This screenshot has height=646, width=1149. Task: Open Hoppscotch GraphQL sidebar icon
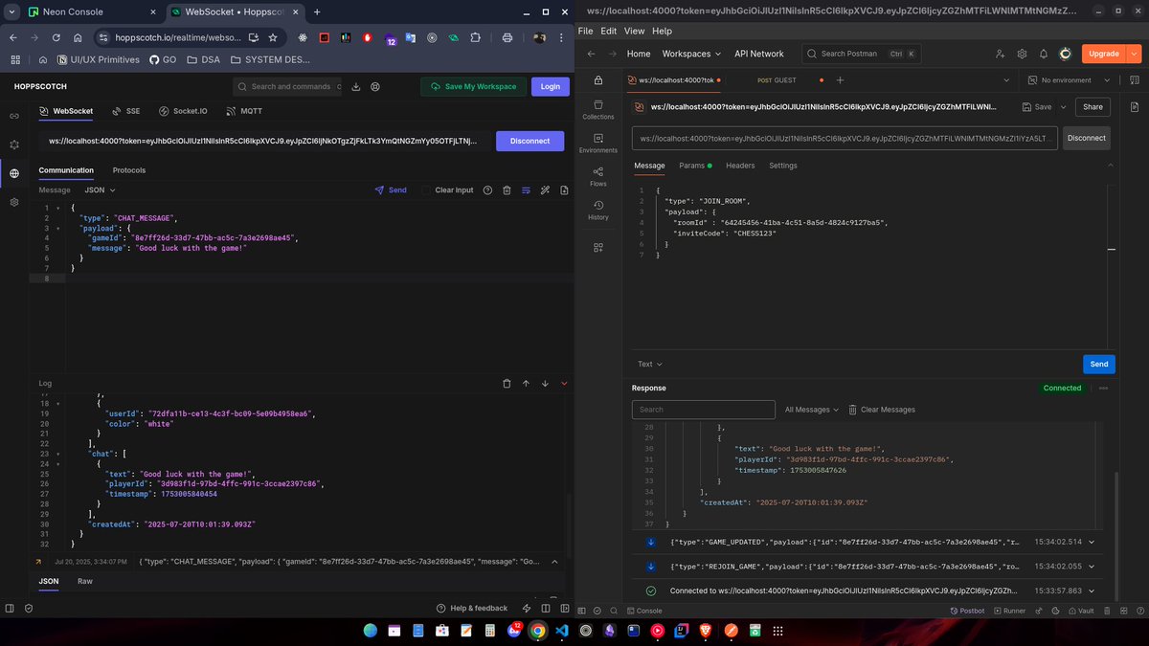(x=14, y=145)
